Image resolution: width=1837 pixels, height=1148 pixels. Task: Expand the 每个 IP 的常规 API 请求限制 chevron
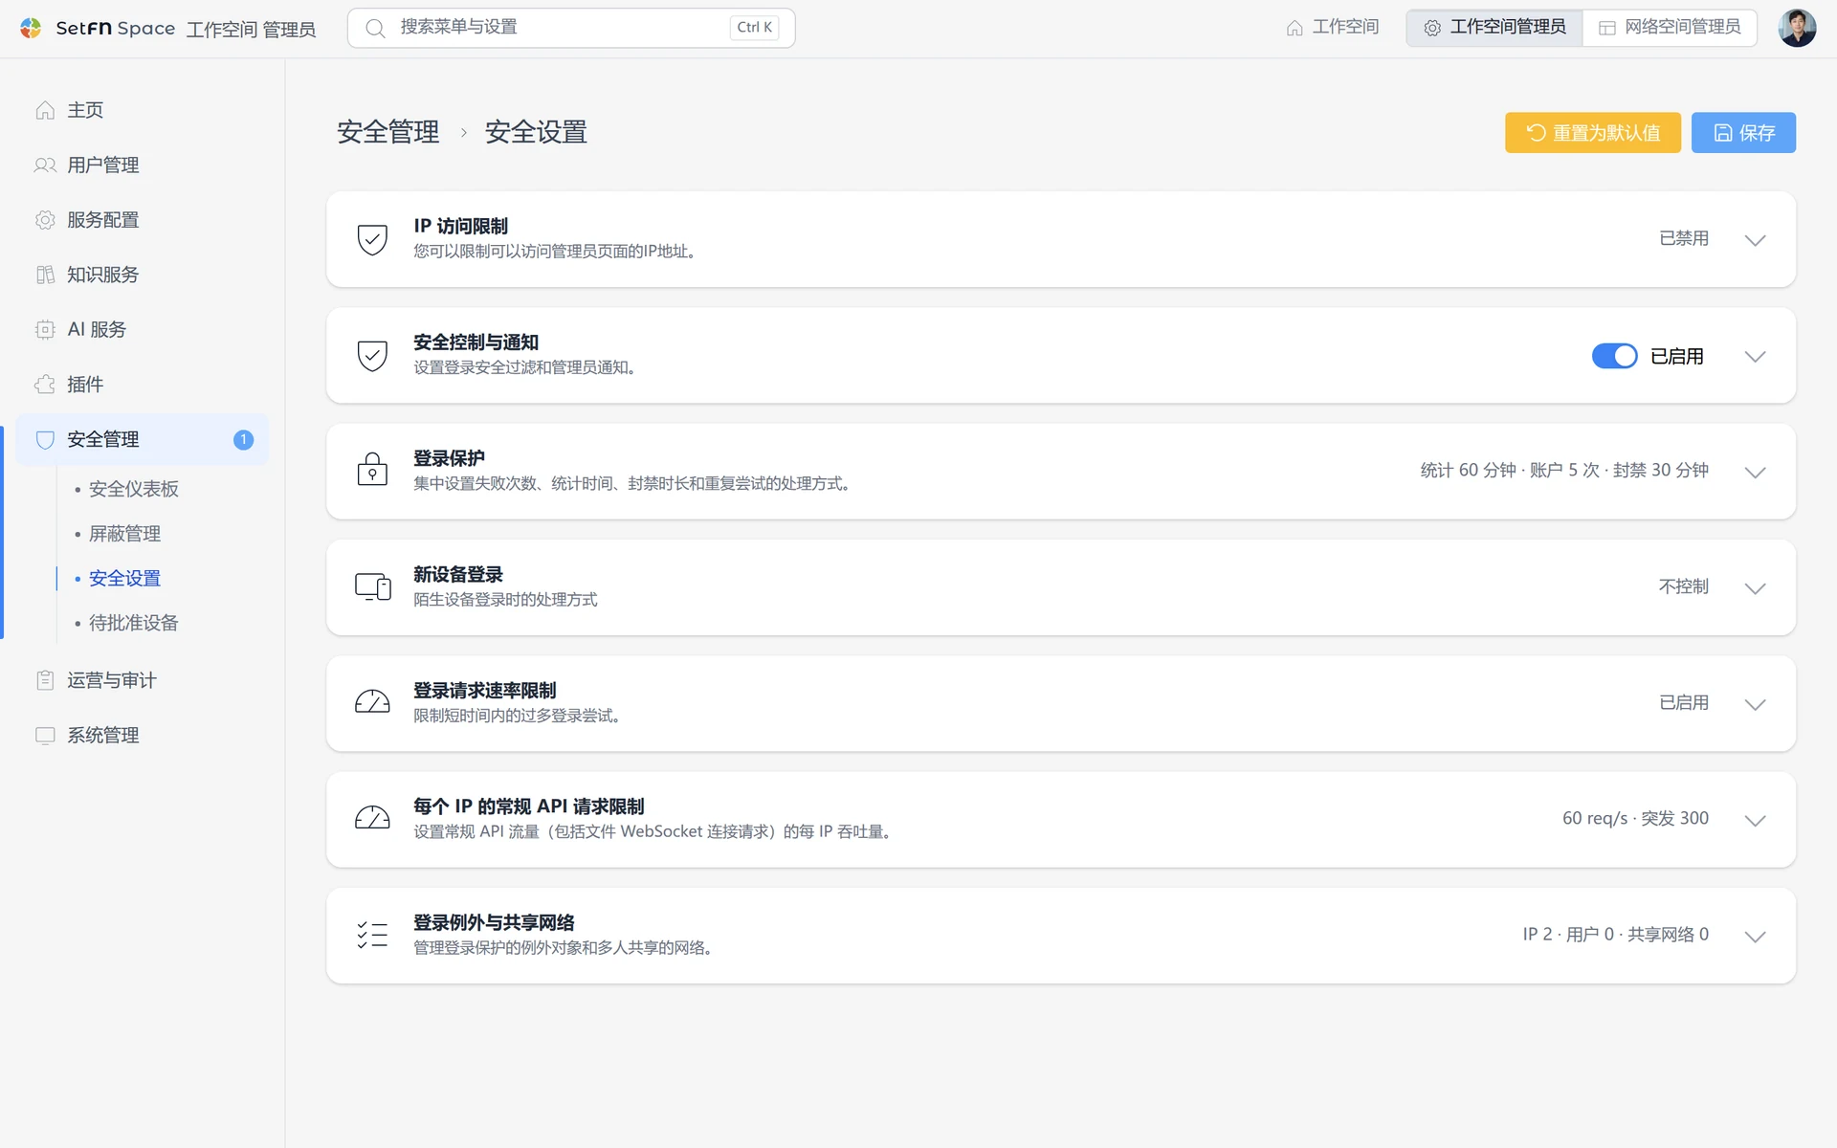(1755, 820)
